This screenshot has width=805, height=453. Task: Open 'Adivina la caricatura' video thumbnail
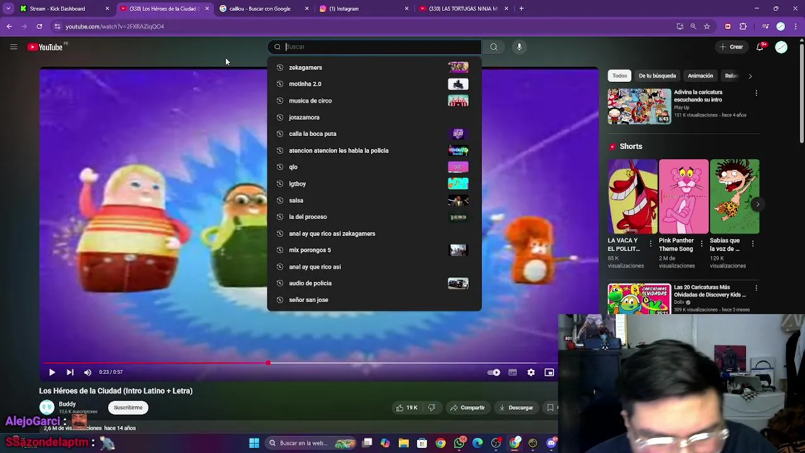click(639, 106)
